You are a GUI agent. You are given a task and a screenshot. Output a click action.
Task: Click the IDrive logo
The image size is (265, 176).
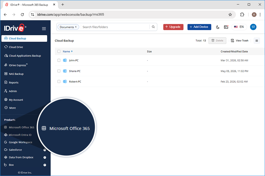coord(15,28)
